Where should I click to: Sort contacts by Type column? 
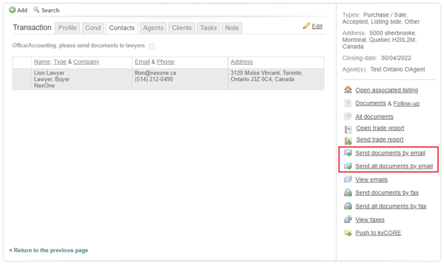click(60, 62)
